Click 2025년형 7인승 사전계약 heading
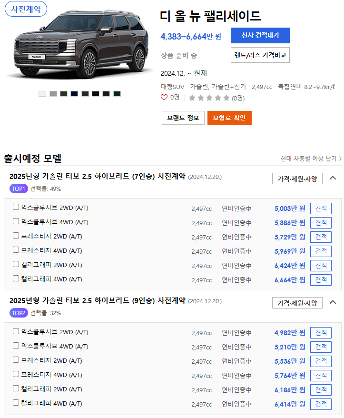This screenshot has width=344, height=418. click(97, 176)
